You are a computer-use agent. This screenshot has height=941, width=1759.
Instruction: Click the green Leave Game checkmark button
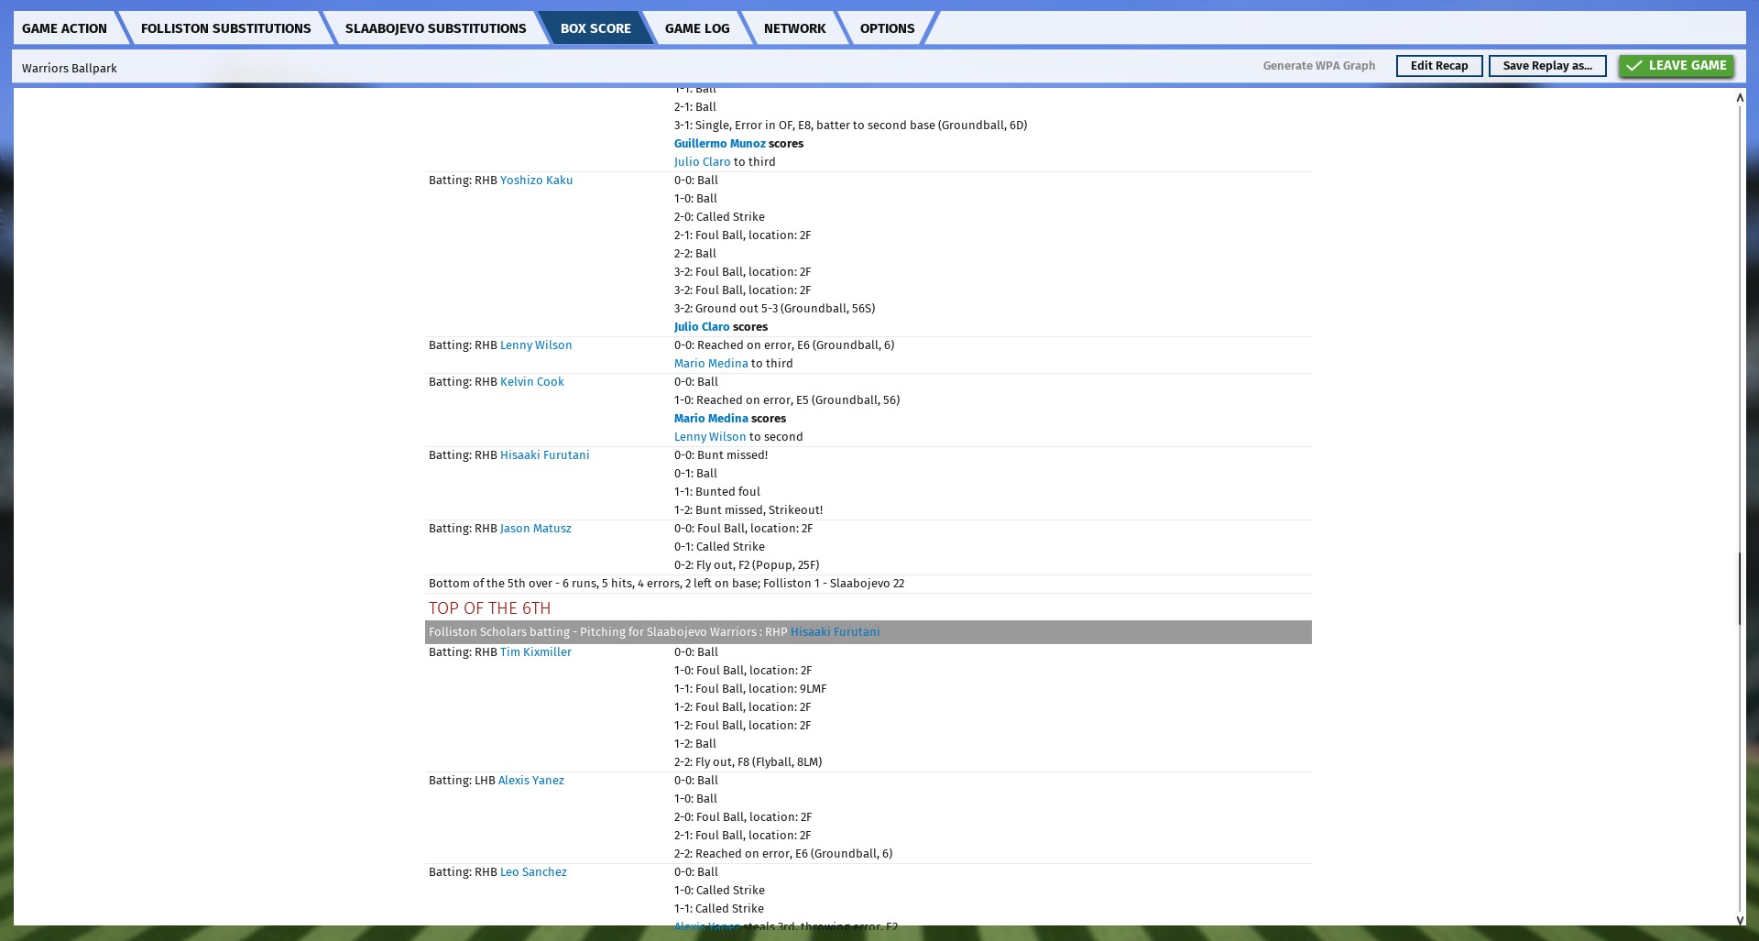coord(1676,66)
